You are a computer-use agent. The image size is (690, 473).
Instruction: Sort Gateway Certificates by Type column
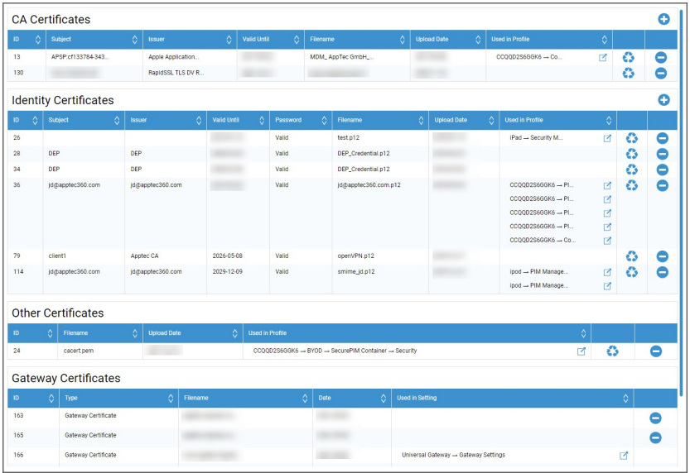(169, 398)
